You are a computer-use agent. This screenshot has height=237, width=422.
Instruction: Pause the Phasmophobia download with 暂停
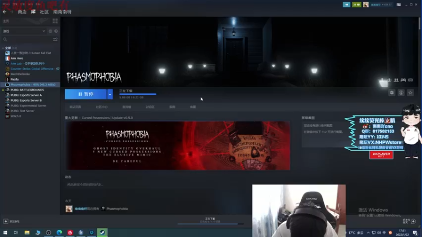click(85, 94)
